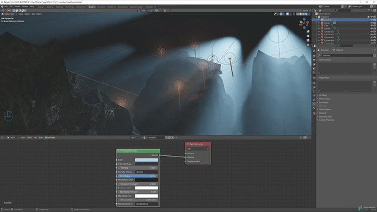This screenshot has width=377, height=212.
Task: Click the pan hand icon in viewport
Action: coord(308,36)
